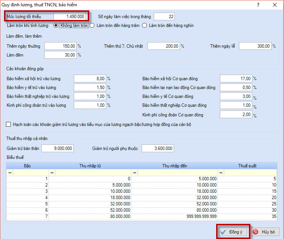
Task: Edit the Thêm ngày lễ percentage field
Action: click(x=255, y=46)
